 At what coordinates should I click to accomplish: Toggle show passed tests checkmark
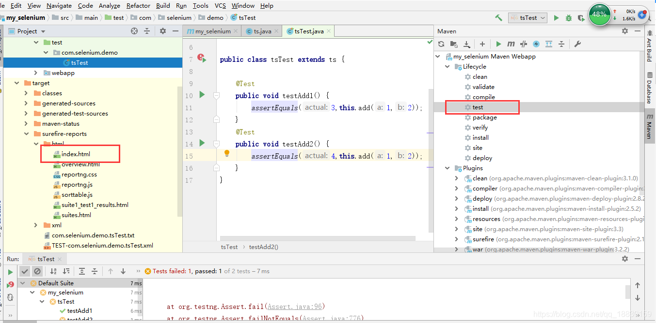tap(25, 271)
